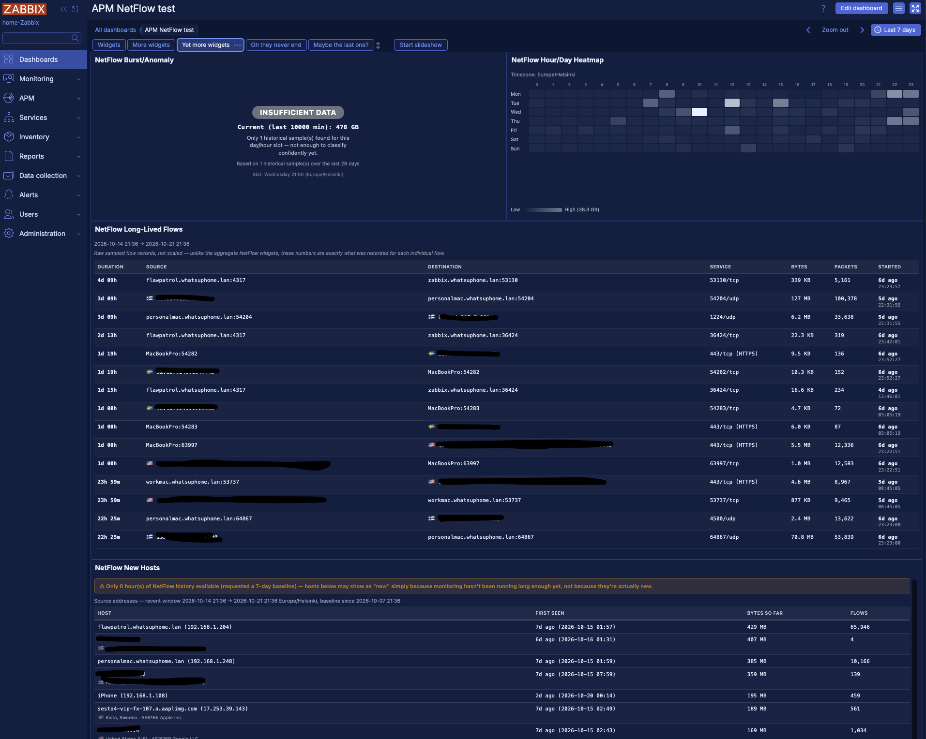Click the Administration gear icon
Image resolution: width=926 pixels, height=739 pixels.
pos(9,233)
